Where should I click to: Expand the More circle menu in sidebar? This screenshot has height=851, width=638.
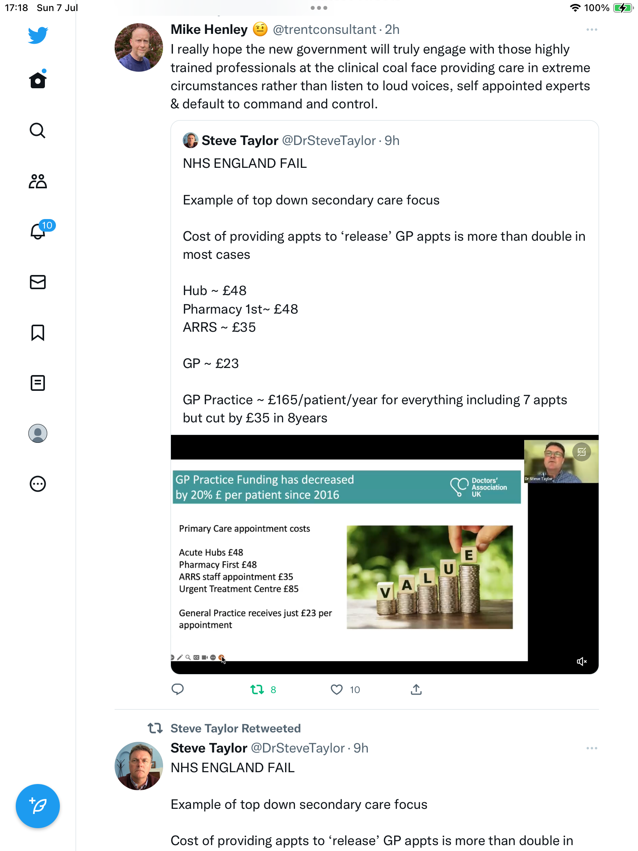pyautogui.click(x=38, y=484)
